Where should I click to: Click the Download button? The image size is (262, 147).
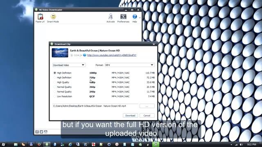coord(130,116)
